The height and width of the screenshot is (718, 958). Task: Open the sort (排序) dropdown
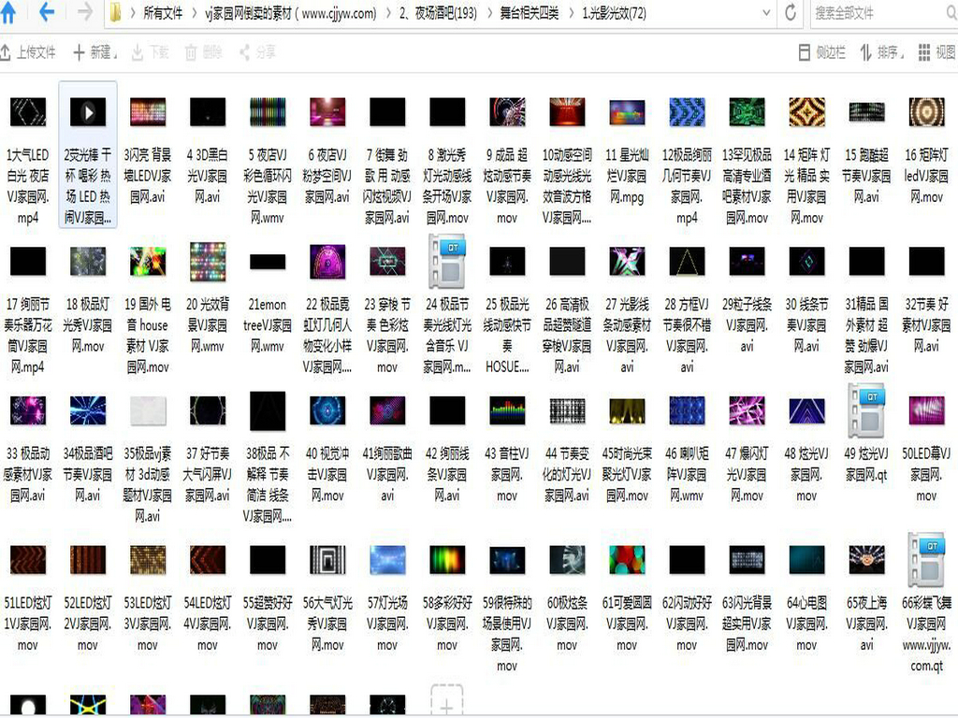[880, 52]
